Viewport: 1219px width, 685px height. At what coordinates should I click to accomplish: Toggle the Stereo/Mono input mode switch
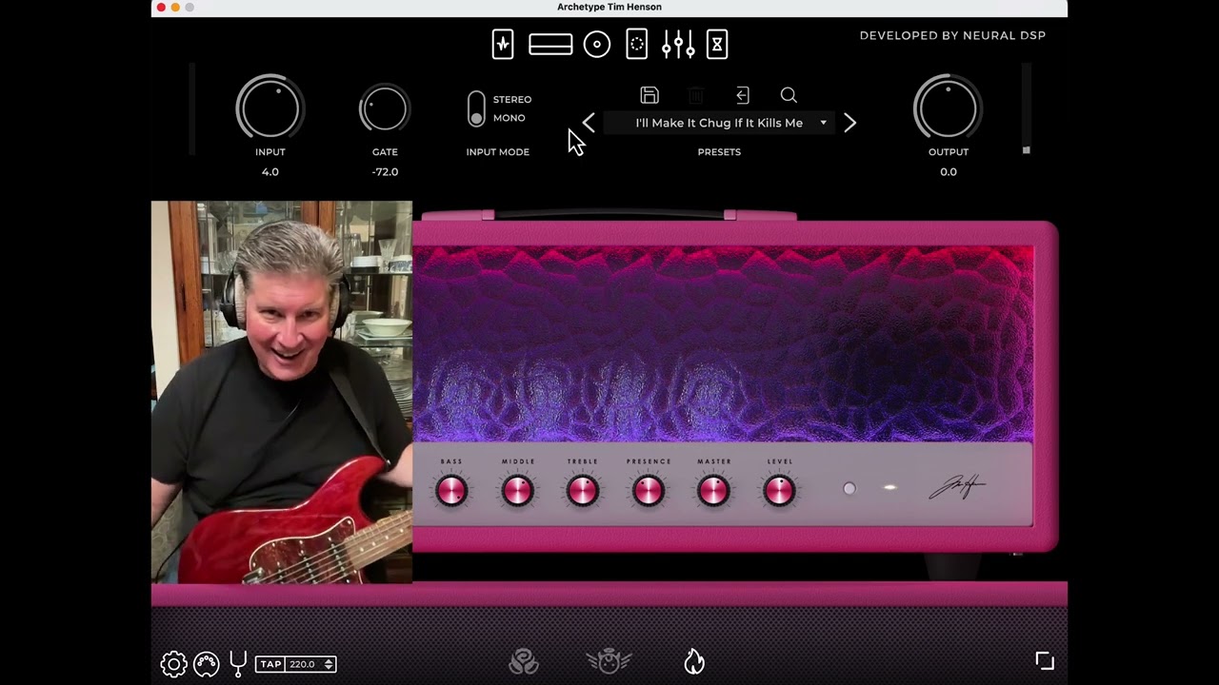tap(476, 108)
